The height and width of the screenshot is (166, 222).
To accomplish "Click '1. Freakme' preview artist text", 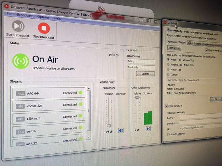I will pos(179,89).
